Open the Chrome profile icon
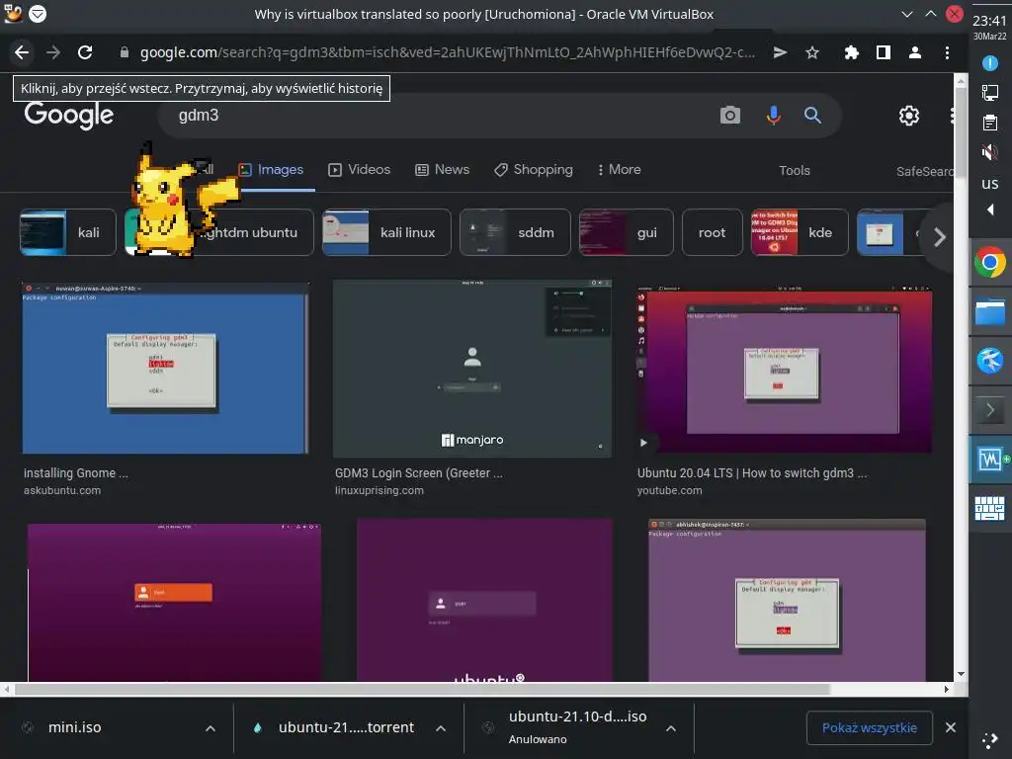Image resolution: width=1012 pixels, height=759 pixels. click(914, 52)
